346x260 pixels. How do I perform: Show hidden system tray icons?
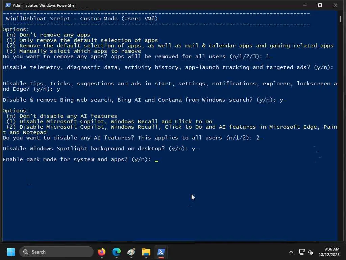coord(291,252)
